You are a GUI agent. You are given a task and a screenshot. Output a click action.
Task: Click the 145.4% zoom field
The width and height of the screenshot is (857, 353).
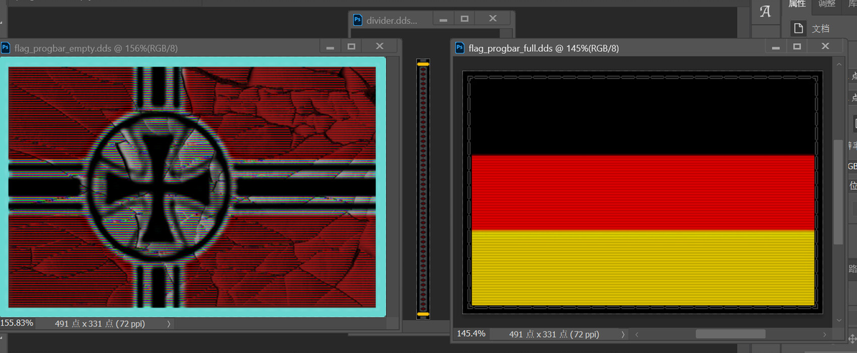click(x=471, y=334)
